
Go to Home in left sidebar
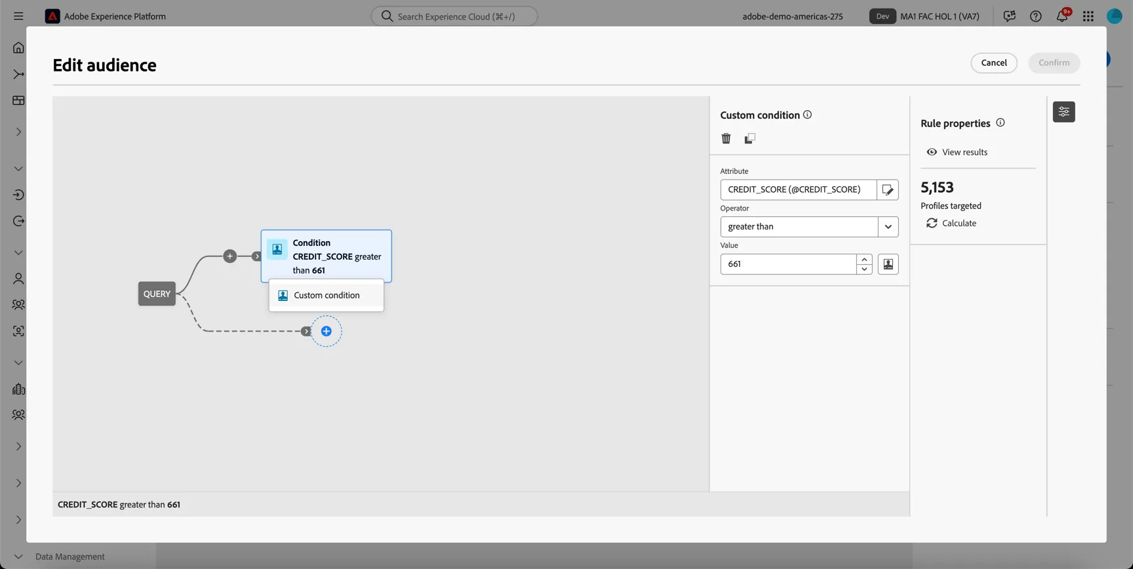[x=18, y=48]
